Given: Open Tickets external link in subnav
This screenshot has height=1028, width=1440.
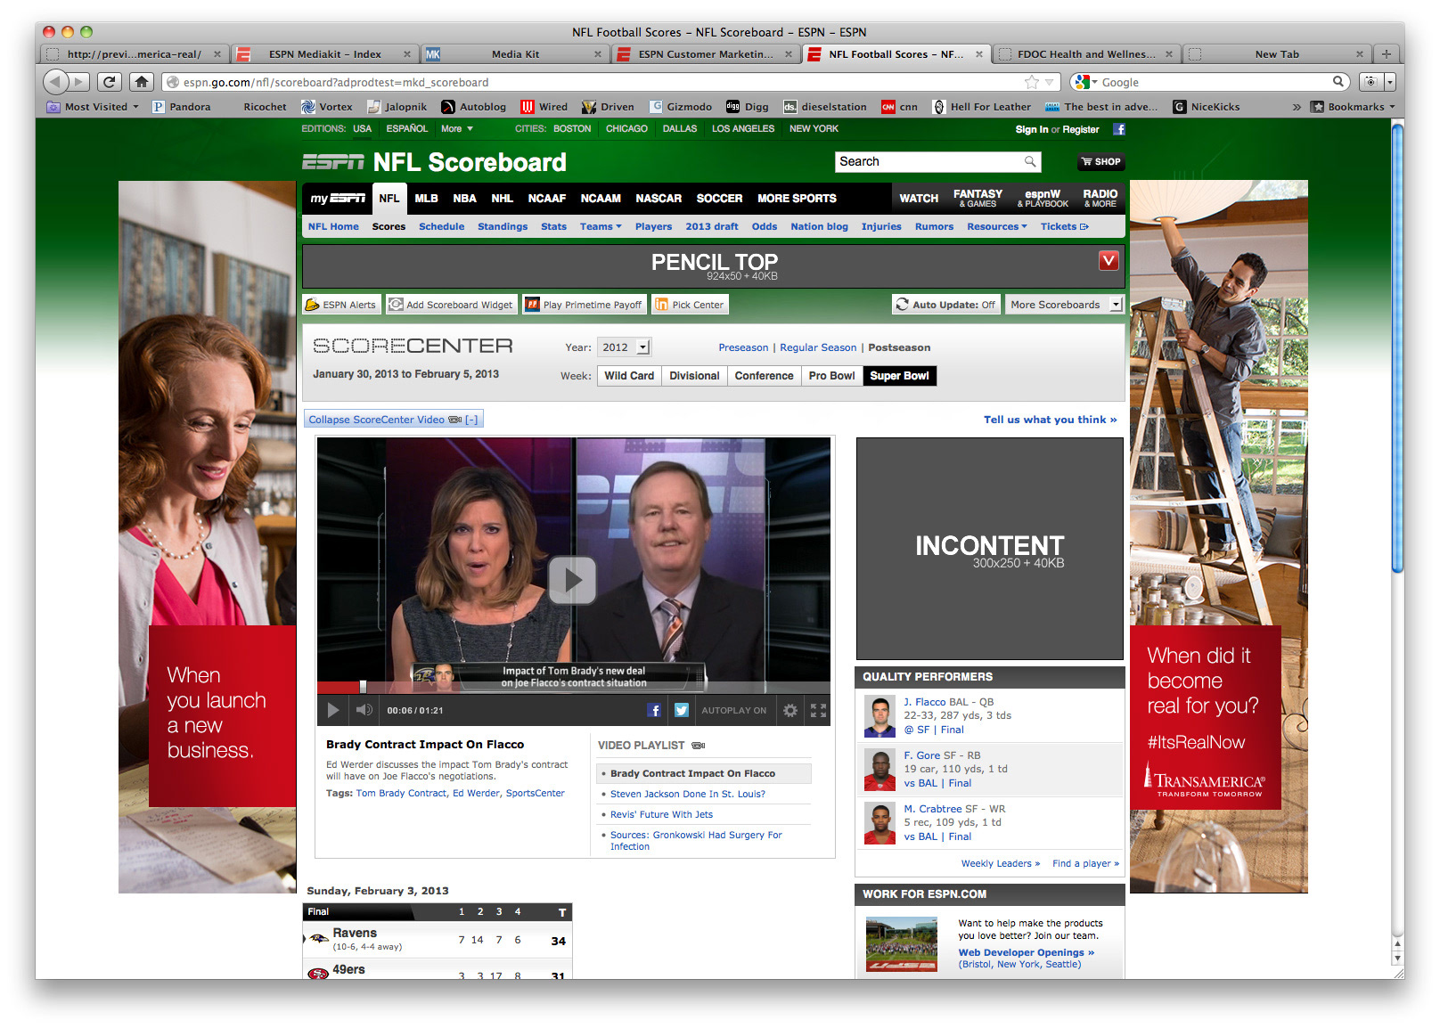Looking at the screenshot, I should point(1064,226).
